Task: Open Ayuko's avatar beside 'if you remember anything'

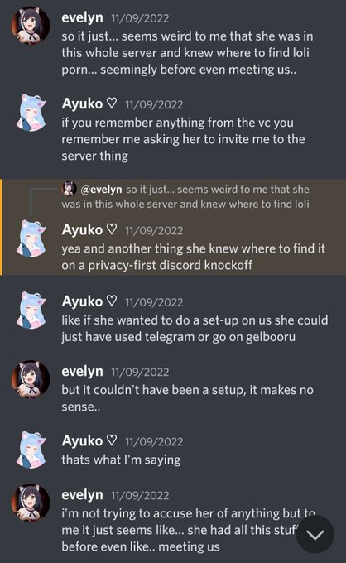Action: pyautogui.click(x=31, y=112)
